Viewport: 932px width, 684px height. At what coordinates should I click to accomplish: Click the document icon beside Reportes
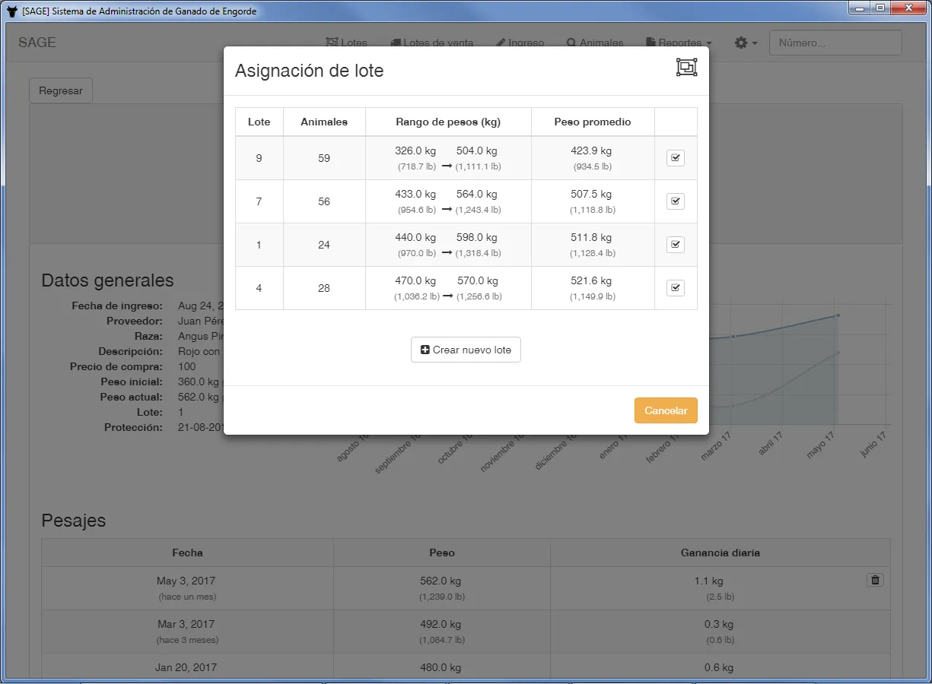650,43
